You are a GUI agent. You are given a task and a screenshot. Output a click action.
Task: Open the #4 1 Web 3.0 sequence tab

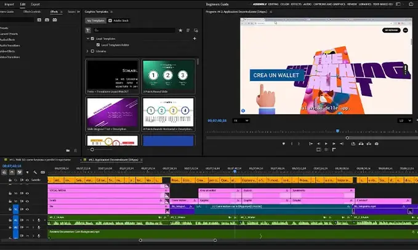click(40, 160)
